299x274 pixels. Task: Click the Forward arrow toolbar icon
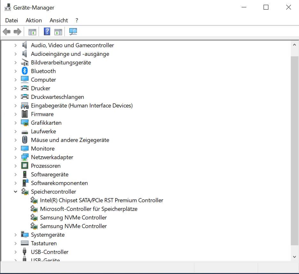(17, 32)
